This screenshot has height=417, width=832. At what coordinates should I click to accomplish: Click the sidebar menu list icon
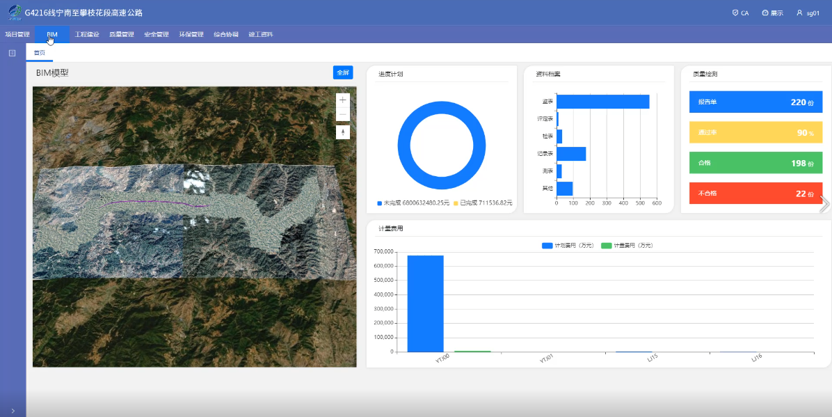[x=12, y=53]
